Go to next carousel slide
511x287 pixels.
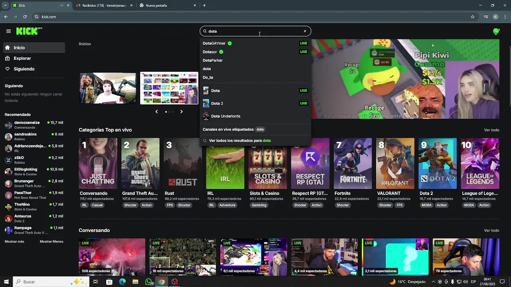click(181, 112)
